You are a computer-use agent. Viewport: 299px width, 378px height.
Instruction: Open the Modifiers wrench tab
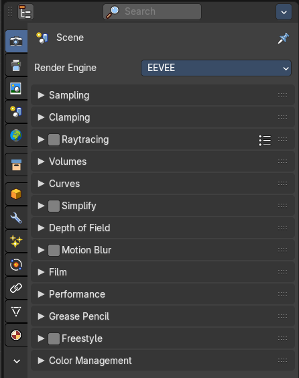click(x=16, y=218)
